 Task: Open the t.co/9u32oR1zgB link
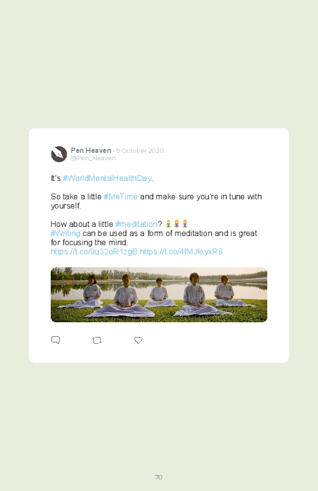94,252
